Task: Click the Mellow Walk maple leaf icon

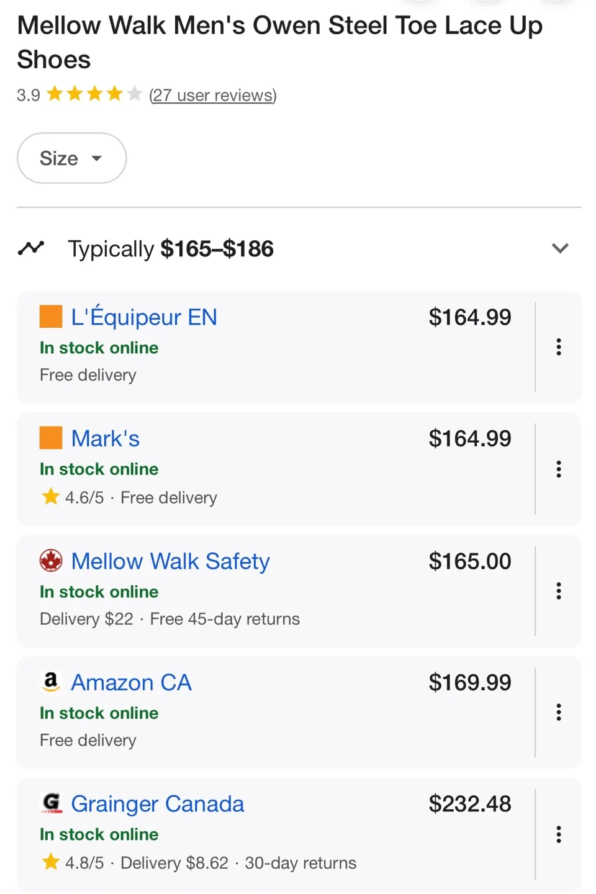Action: 50,560
